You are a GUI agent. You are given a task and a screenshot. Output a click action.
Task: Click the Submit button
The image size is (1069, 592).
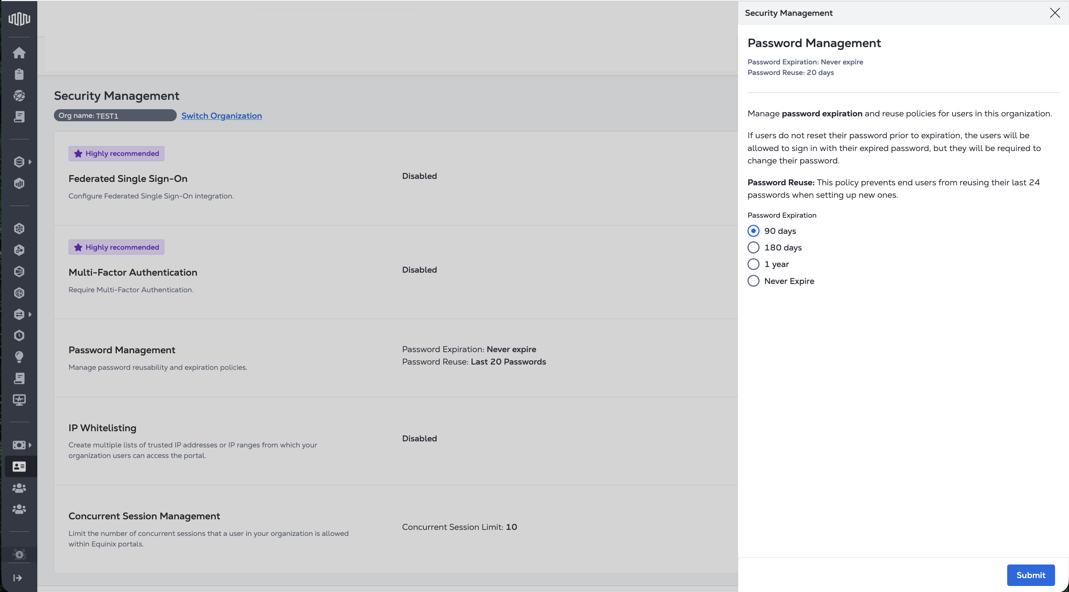pyautogui.click(x=1031, y=575)
